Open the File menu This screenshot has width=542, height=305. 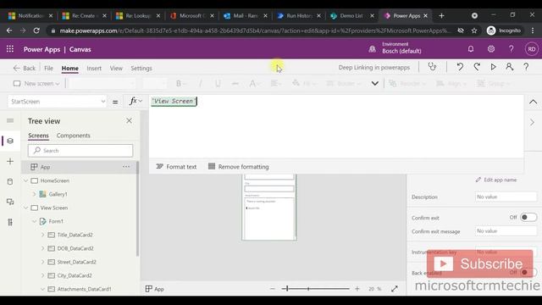click(x=49, y=68)
